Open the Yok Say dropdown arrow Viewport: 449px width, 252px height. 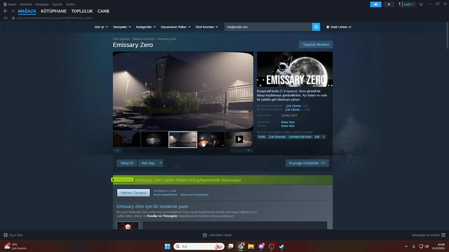pyautogui.click(x=161, y=163)
